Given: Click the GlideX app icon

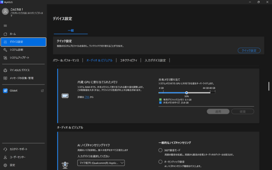Looking at the screenshot, I should [5, 91].
